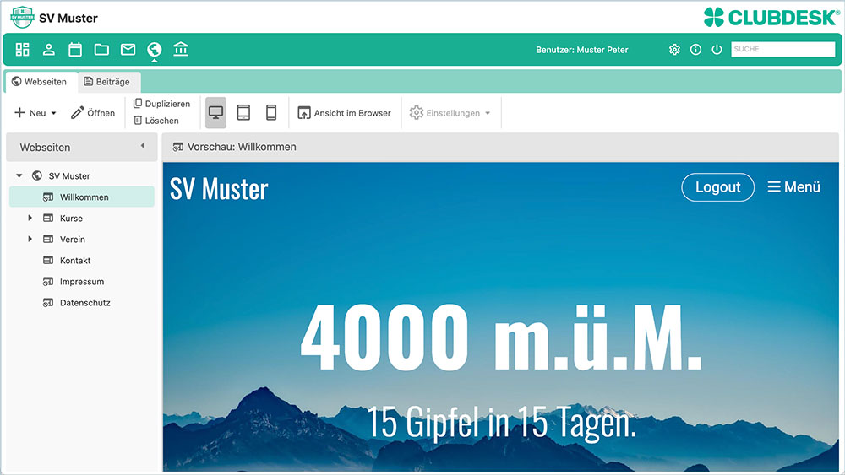845x475 pixels.
Task: Open the contacts person icon
Action: (x=48, y=50)
